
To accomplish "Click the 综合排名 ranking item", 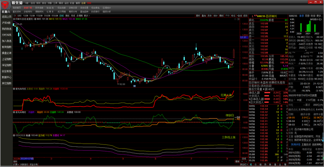I will click(95, 8).
